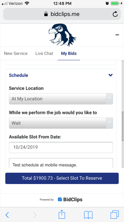Image resolution: width=124 pixels, height=222 pixels.
Task: Open Safari bookmarks book icon
Action: pos(88,215)
